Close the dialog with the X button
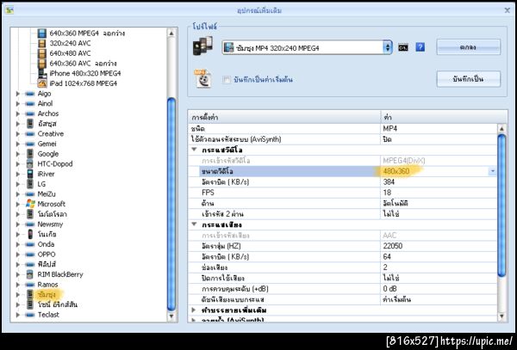This screenshot has height=350, width=517. (x=508, y=10)
